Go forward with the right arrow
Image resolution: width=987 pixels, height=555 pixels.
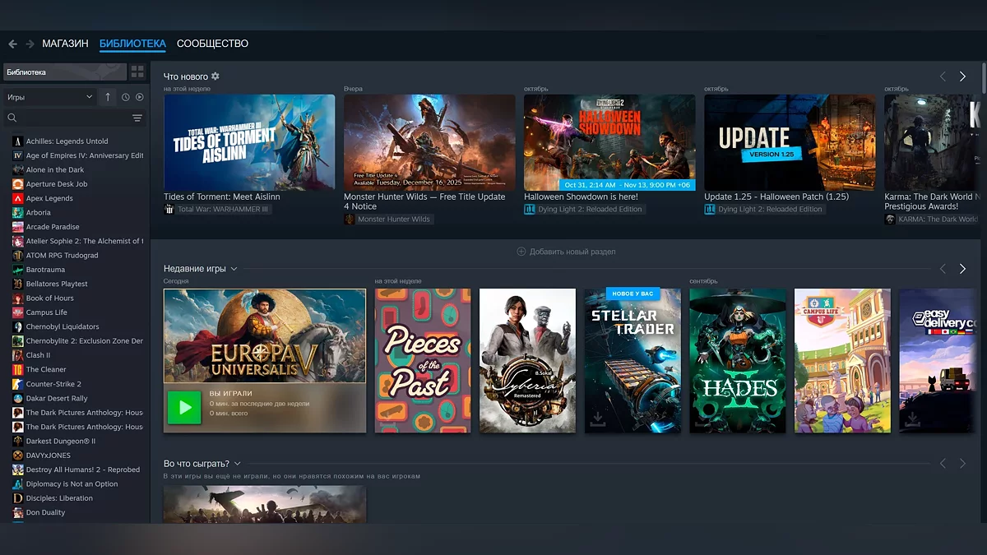[30, 44]
